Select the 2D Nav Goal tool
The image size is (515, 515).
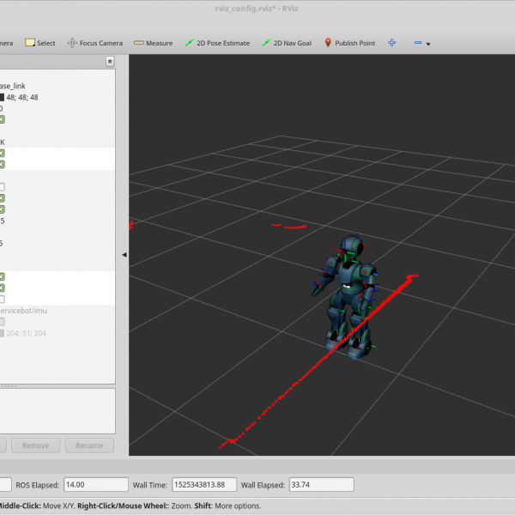287,43
